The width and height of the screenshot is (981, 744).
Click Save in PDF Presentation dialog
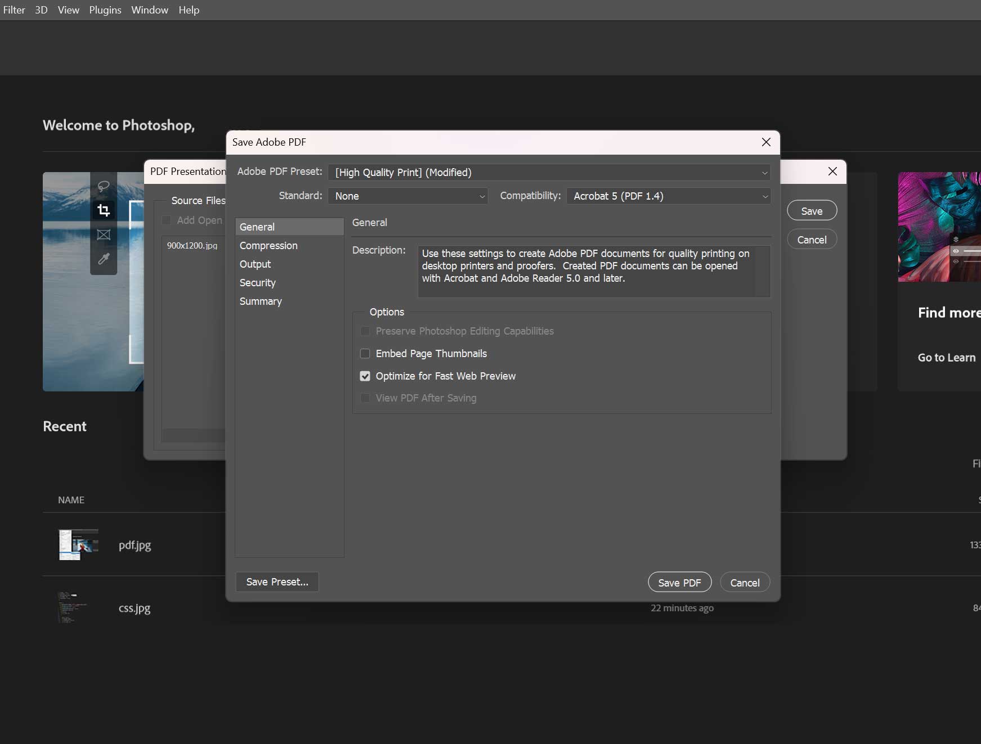pyautogui.click(x=812, y=211)
